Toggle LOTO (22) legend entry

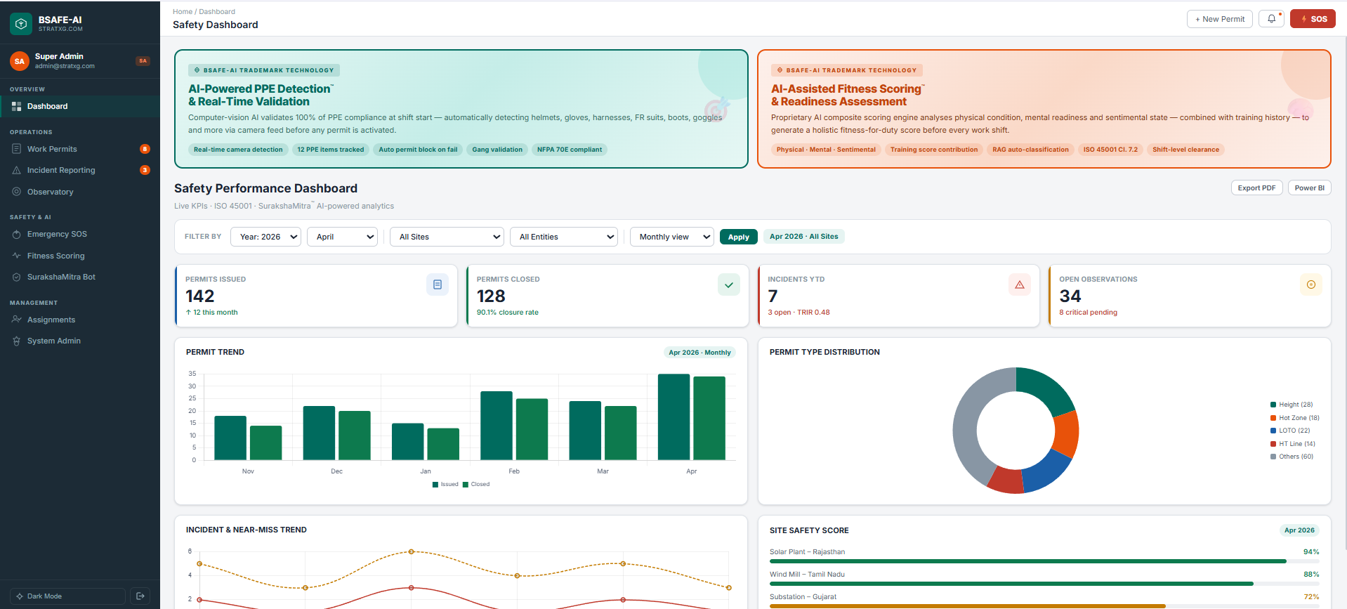1290,431
